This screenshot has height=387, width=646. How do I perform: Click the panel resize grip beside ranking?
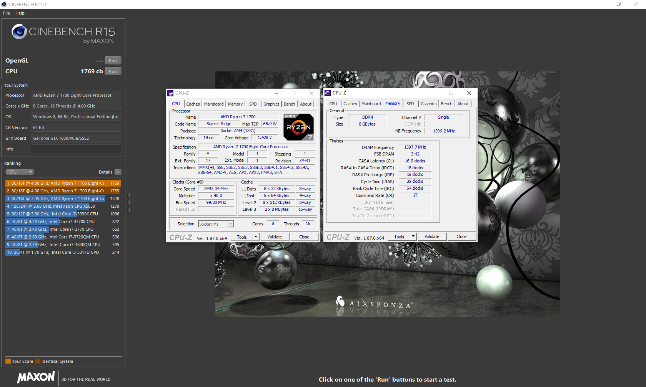tap(128, 202)
